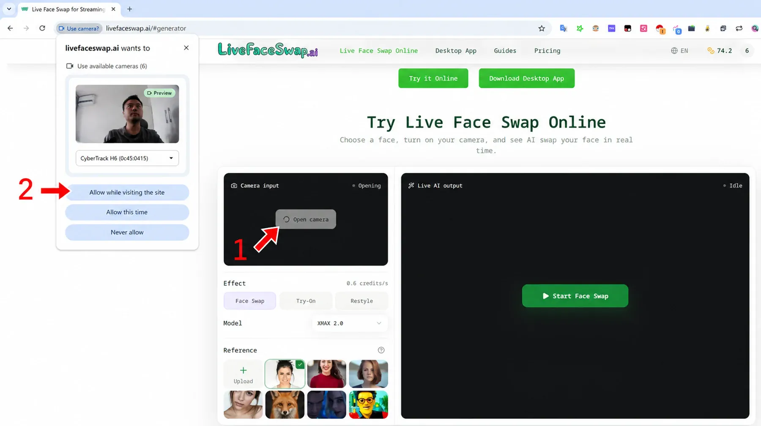Image resolution: width=761 pixels, height=426 pixels.
Task: Click the Open camera button
Action: tap(306, 219)
